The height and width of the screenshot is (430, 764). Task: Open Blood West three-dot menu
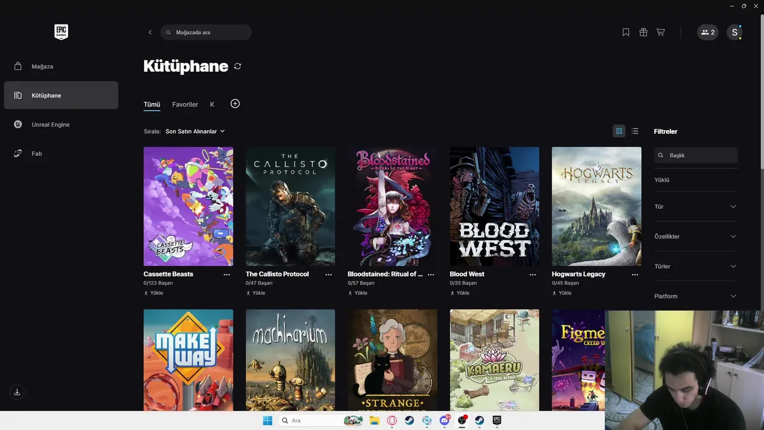click(533, 275)
